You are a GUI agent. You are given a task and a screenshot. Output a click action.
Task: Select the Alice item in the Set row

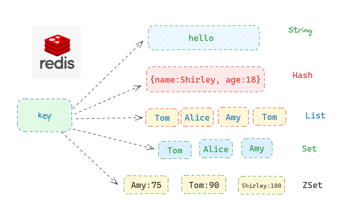click(x=216, y=149)
